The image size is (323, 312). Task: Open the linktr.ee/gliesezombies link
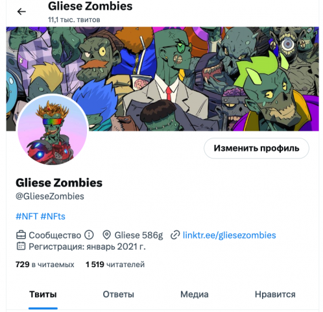[230, 235]
